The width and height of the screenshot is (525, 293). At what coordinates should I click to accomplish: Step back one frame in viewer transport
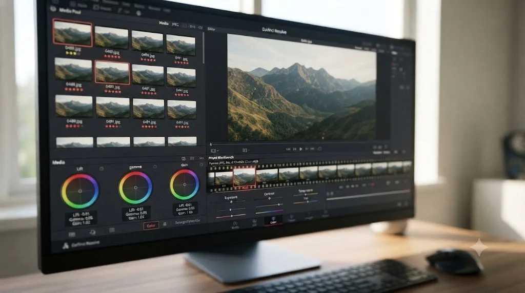pos(295,149)
